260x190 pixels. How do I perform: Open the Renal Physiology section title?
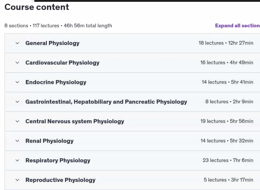(x=49, y=141)
